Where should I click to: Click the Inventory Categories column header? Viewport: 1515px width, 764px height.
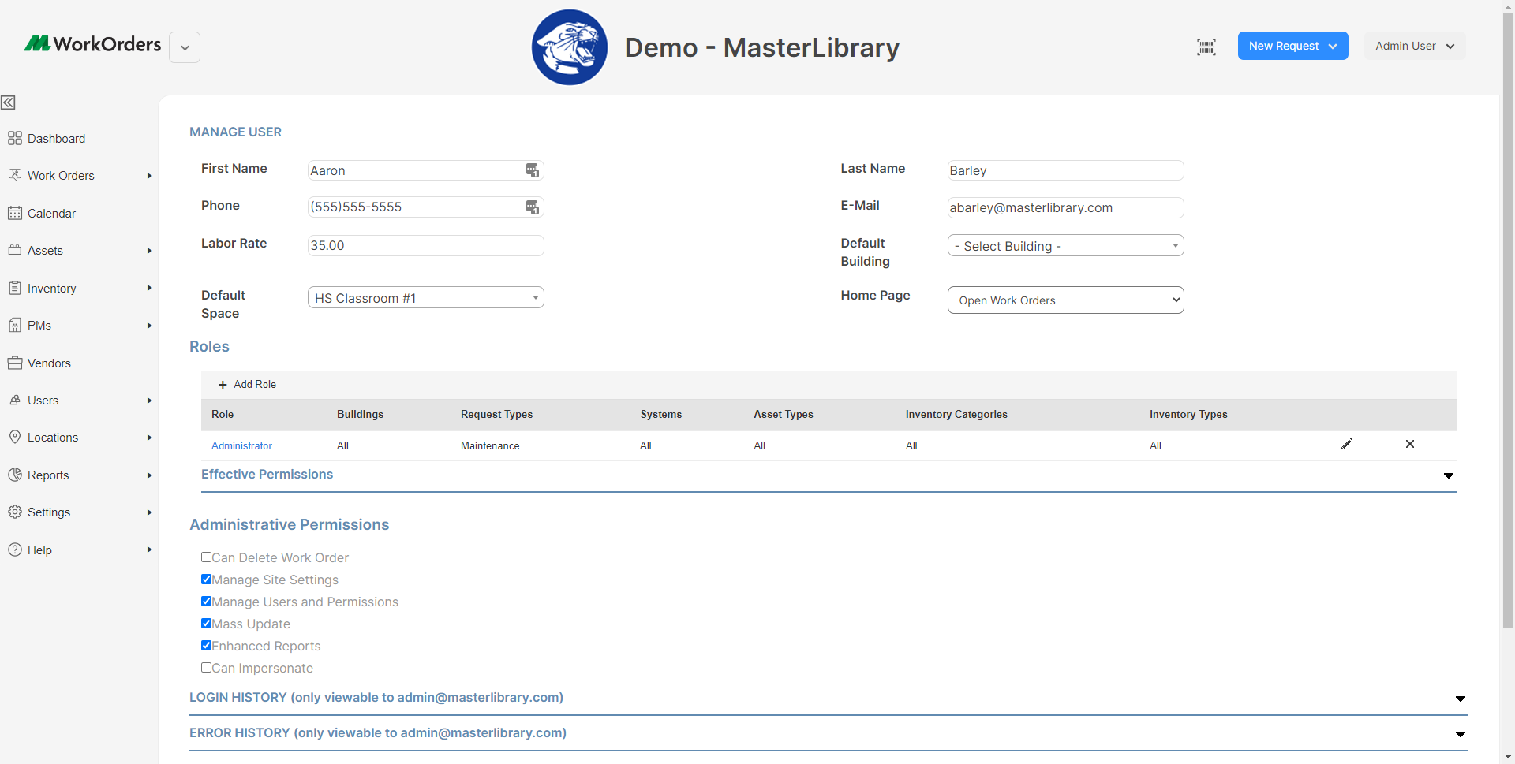tap(956, 414)
